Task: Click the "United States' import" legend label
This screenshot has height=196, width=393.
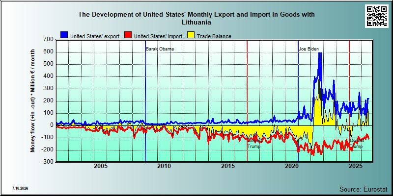Action: [x=158, y=36]
